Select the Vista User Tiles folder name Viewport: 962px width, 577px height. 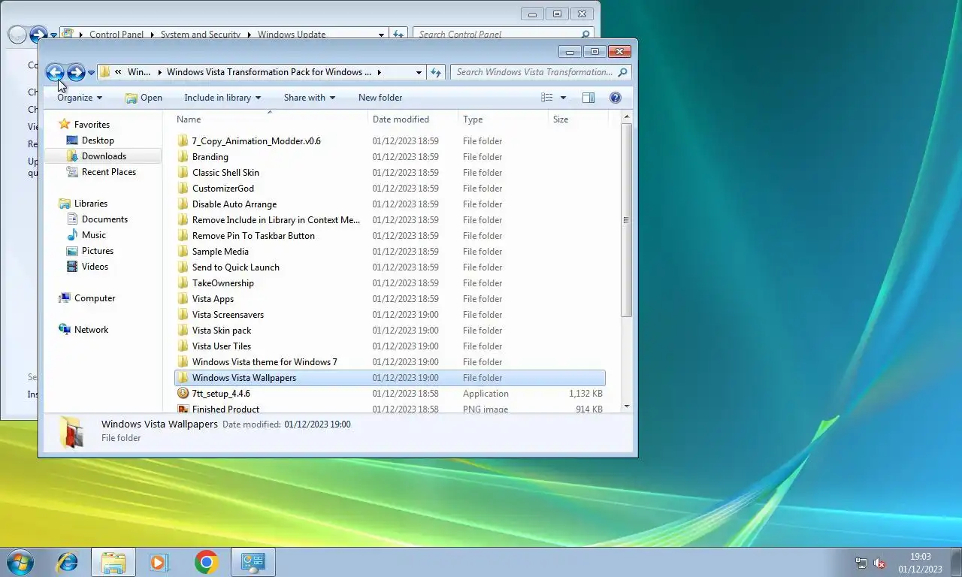click(222, 346)
